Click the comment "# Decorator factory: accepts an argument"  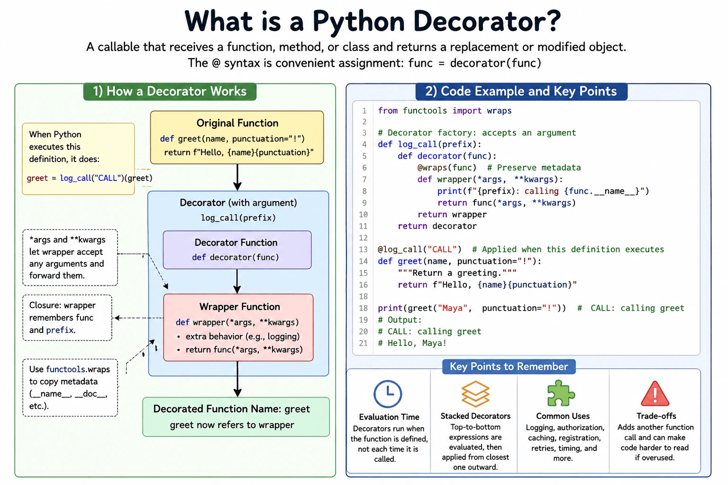point(477,133)
